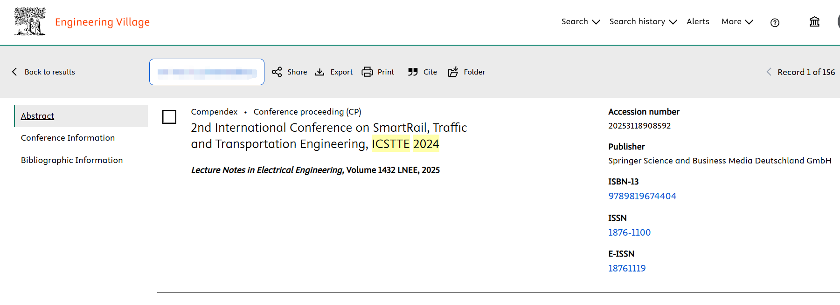Click the Share icon

pyautogui.click(x=277, y=72)
